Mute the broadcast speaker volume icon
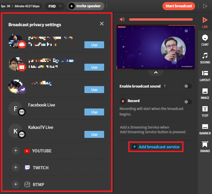This screenshot has height=194, width=212. [122, 19]
